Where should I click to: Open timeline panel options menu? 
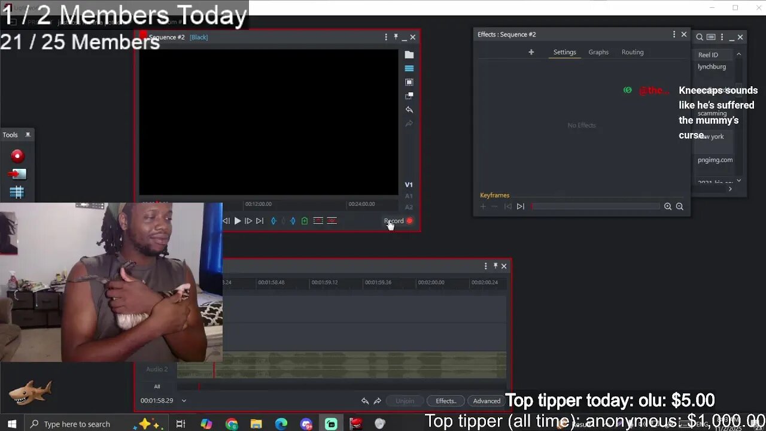485,266
